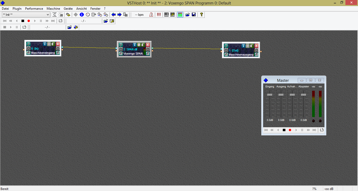Viewport: 358px width, 191px height.
Task: Click the yellow question mark help icon
Action: (x=201, y=15)
